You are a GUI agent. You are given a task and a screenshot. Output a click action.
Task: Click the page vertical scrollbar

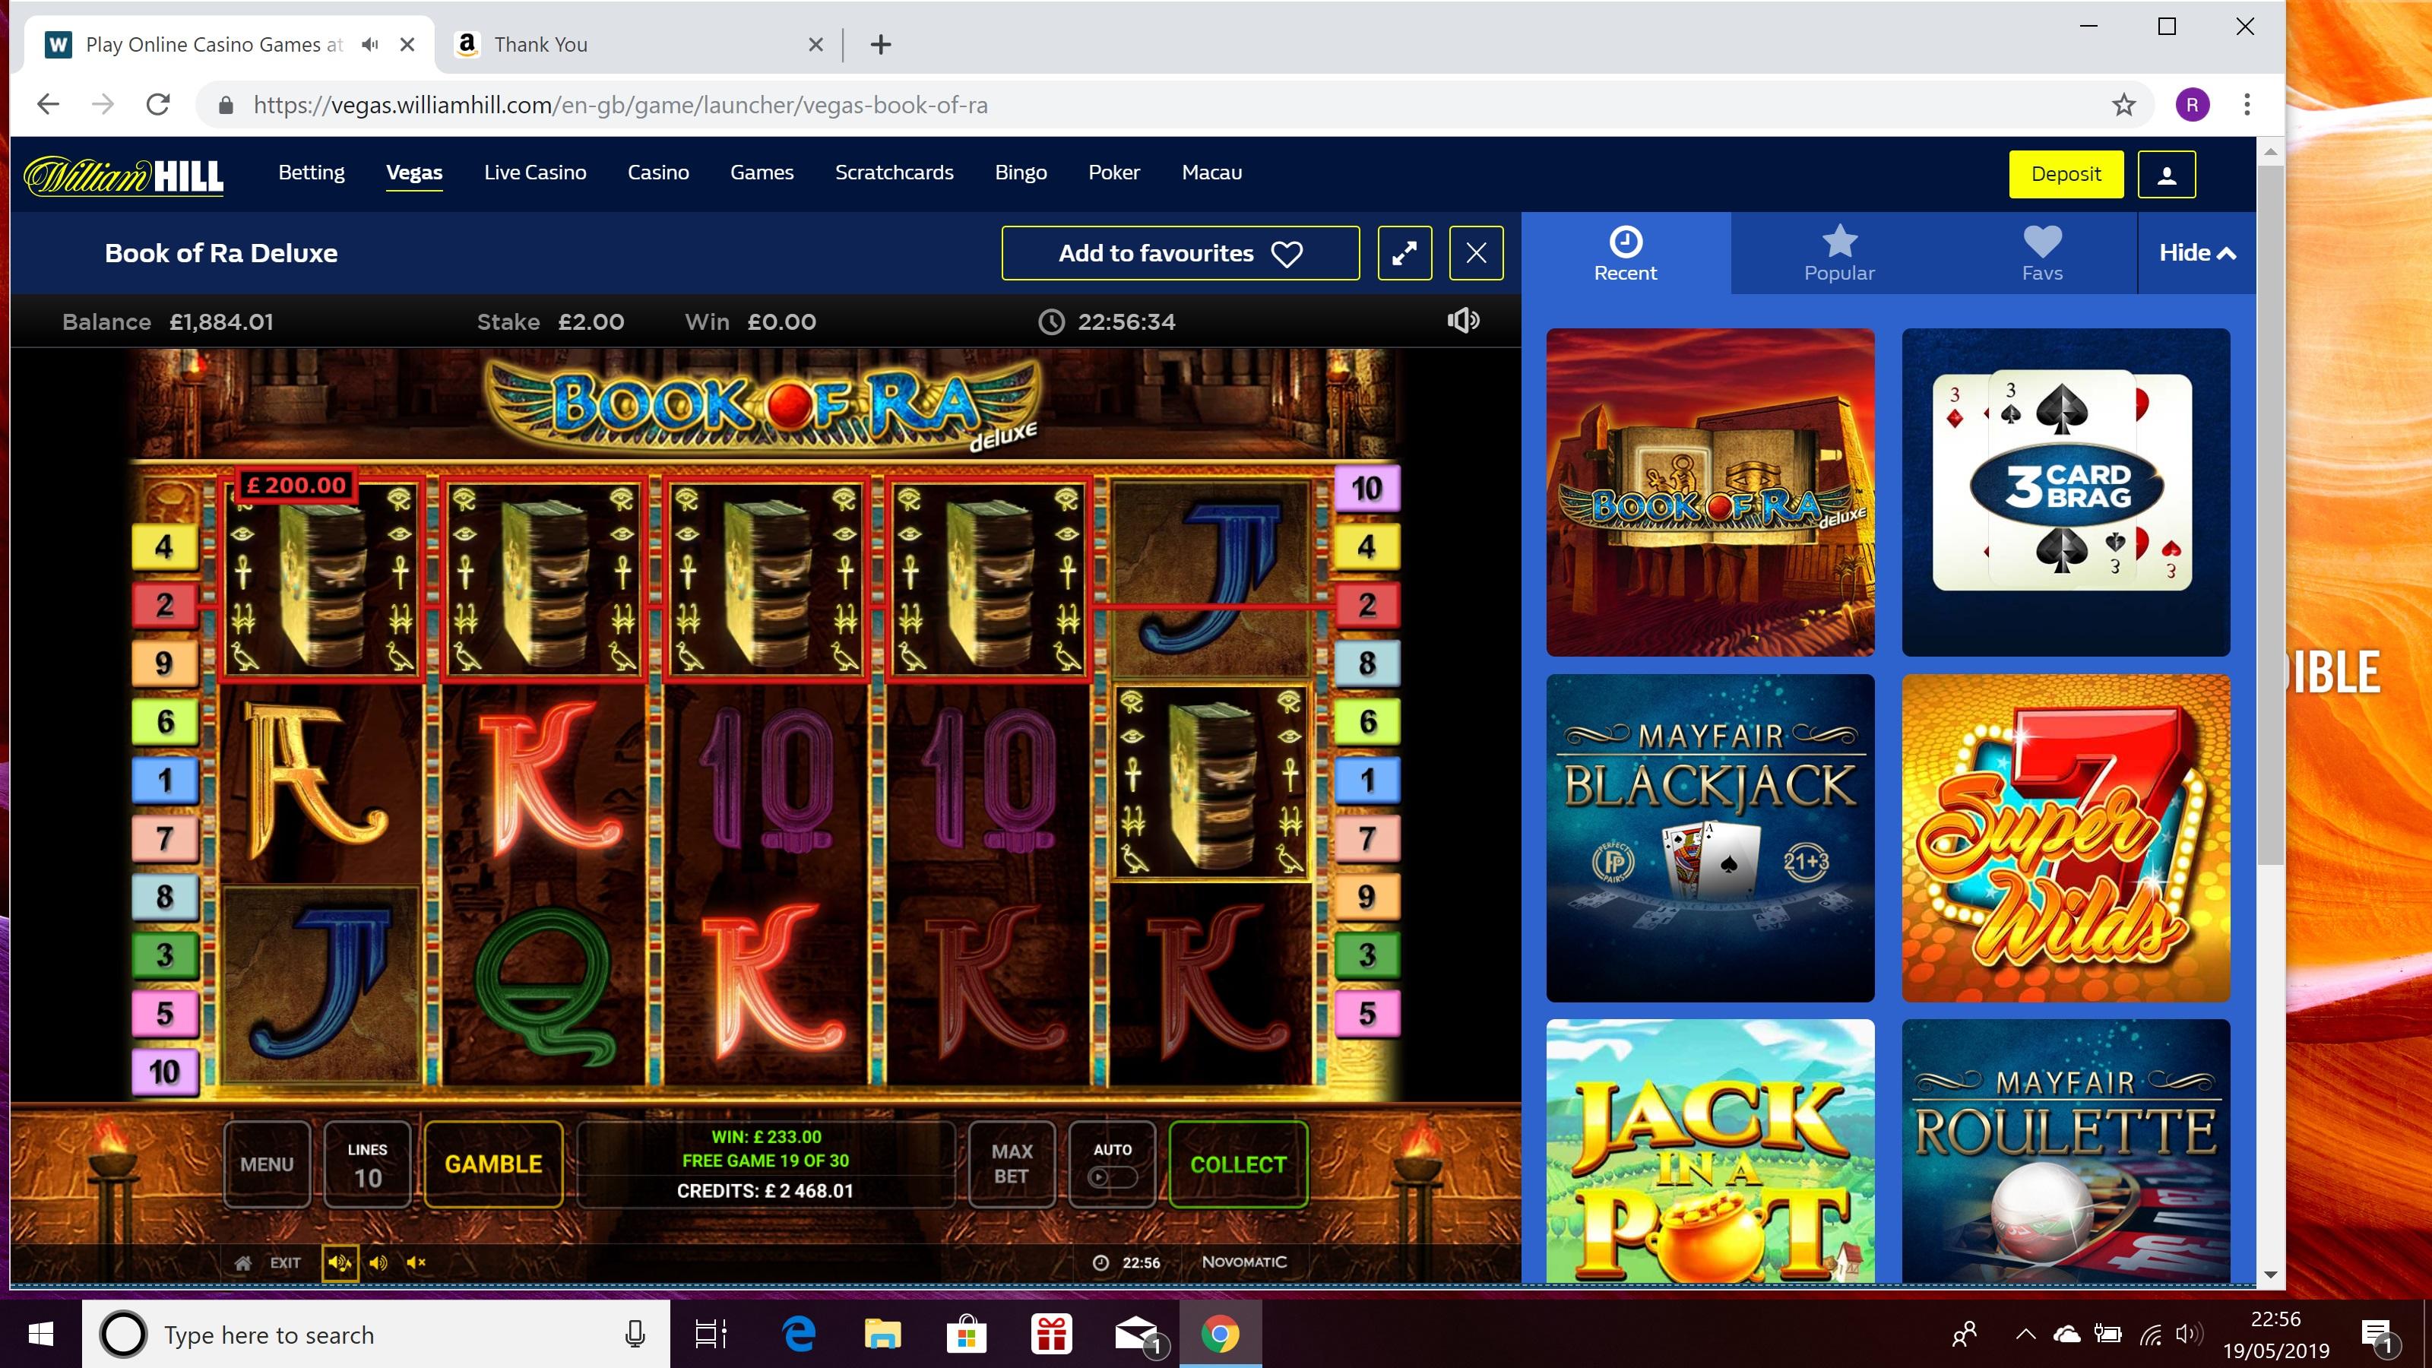tap(2271, 515)
